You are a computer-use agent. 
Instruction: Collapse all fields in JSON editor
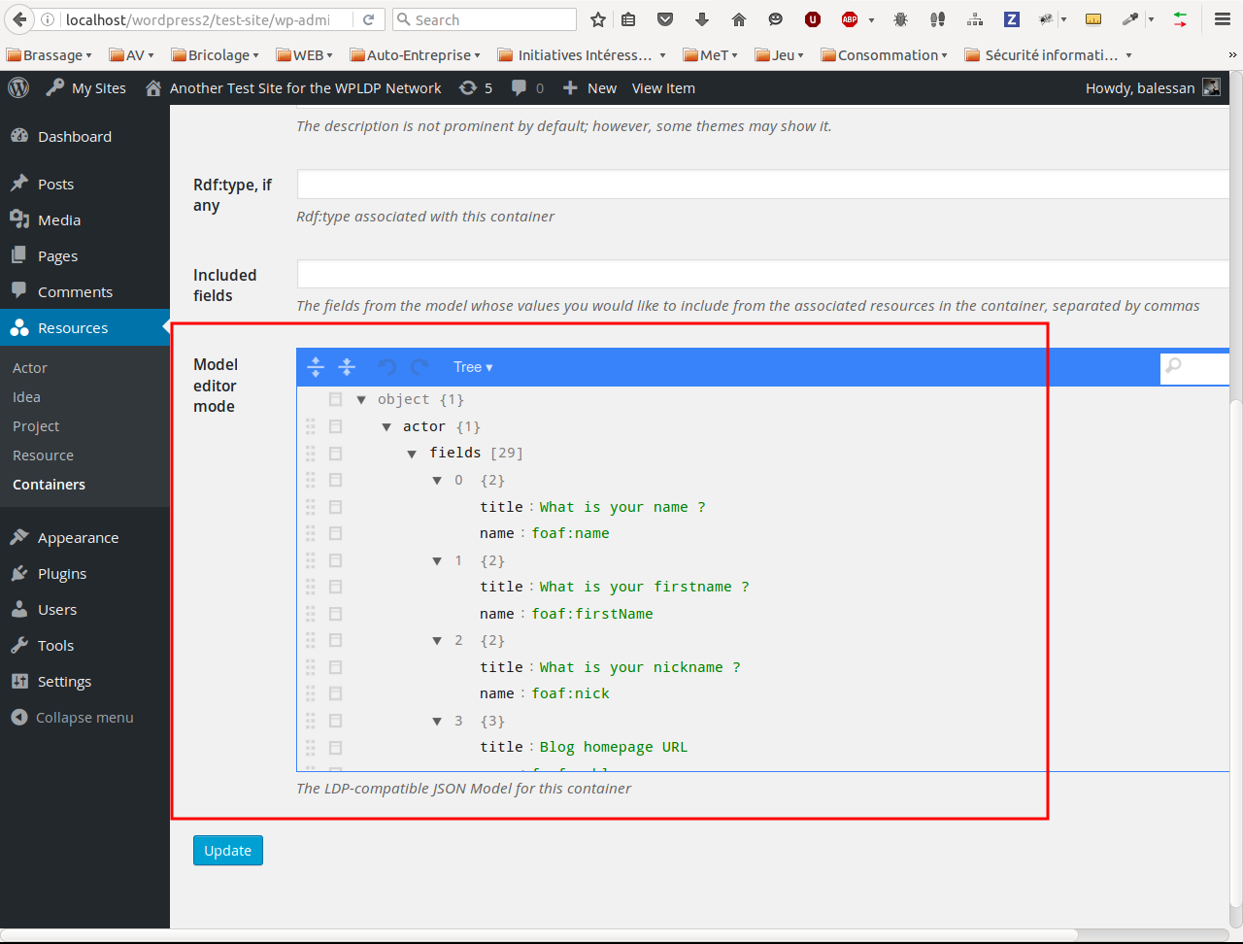click(347, 367)
